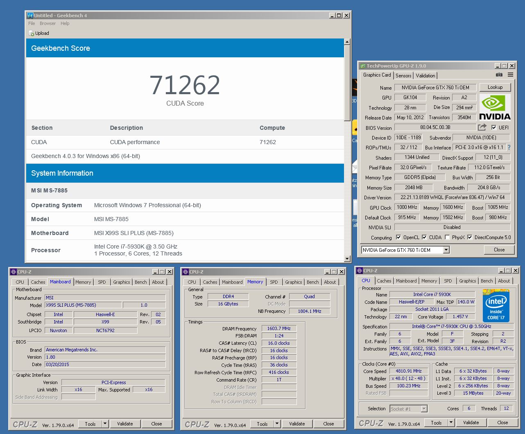
Task: Toggle the CUDA computing checkbox
Action: (x=424, y=237)
